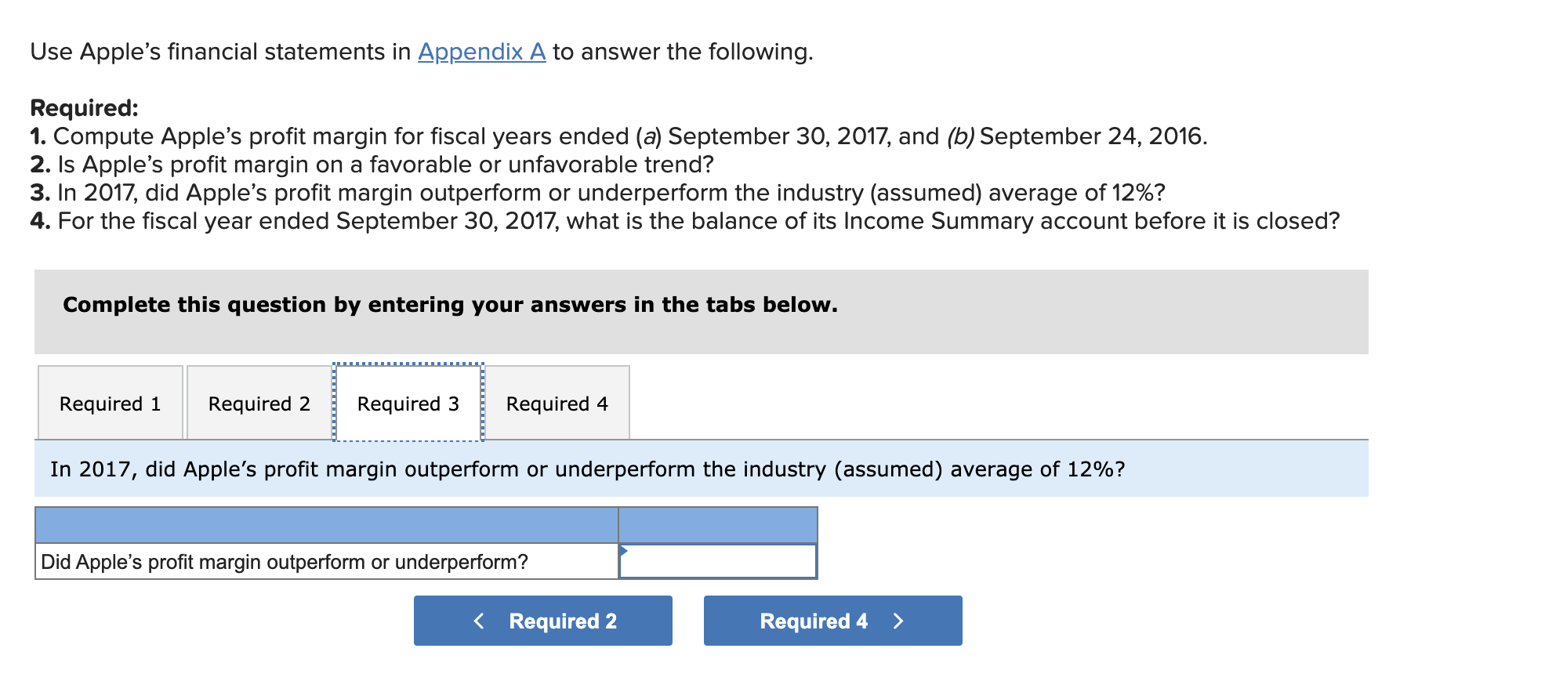Switch to the Required 4 tab
Screen dimensions: 1563x699
[x=557, y=403]
